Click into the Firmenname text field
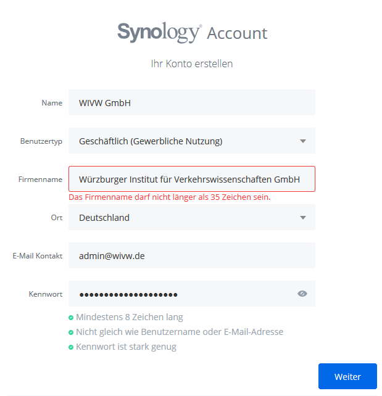 point(191,179)
